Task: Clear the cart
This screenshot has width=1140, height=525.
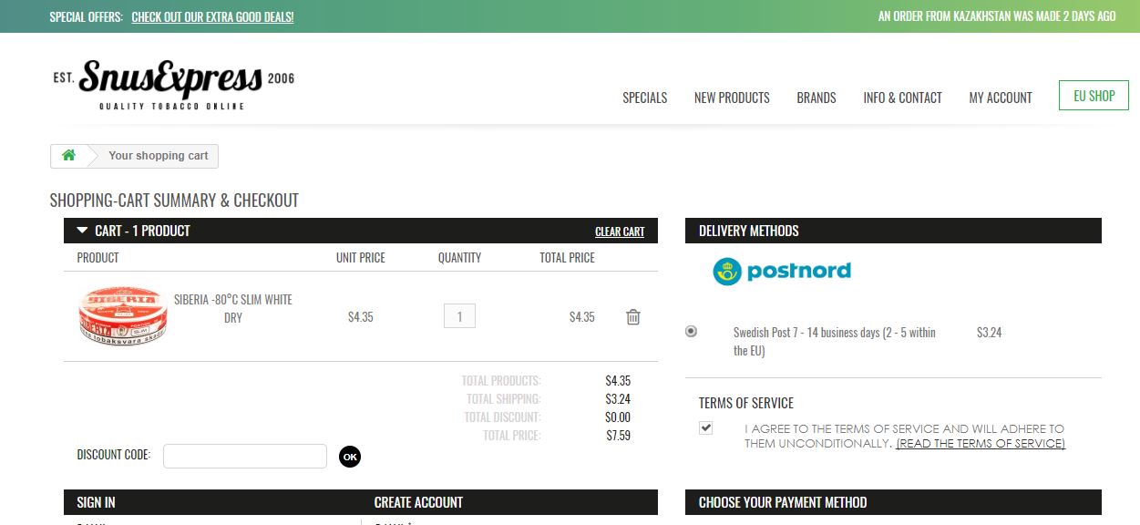Action: (x=620, y=232)
